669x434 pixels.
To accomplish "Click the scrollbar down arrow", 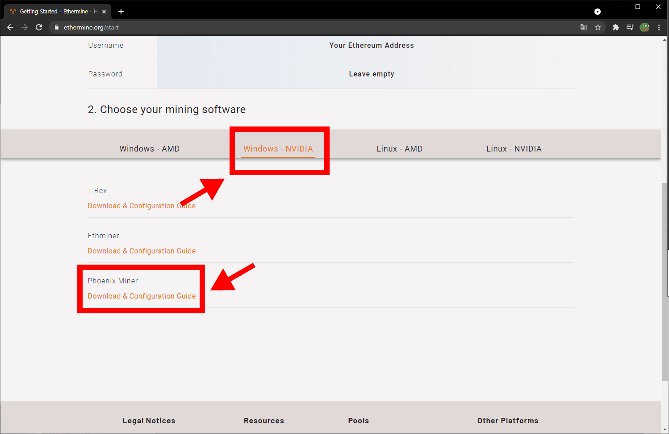I will 665,430.
